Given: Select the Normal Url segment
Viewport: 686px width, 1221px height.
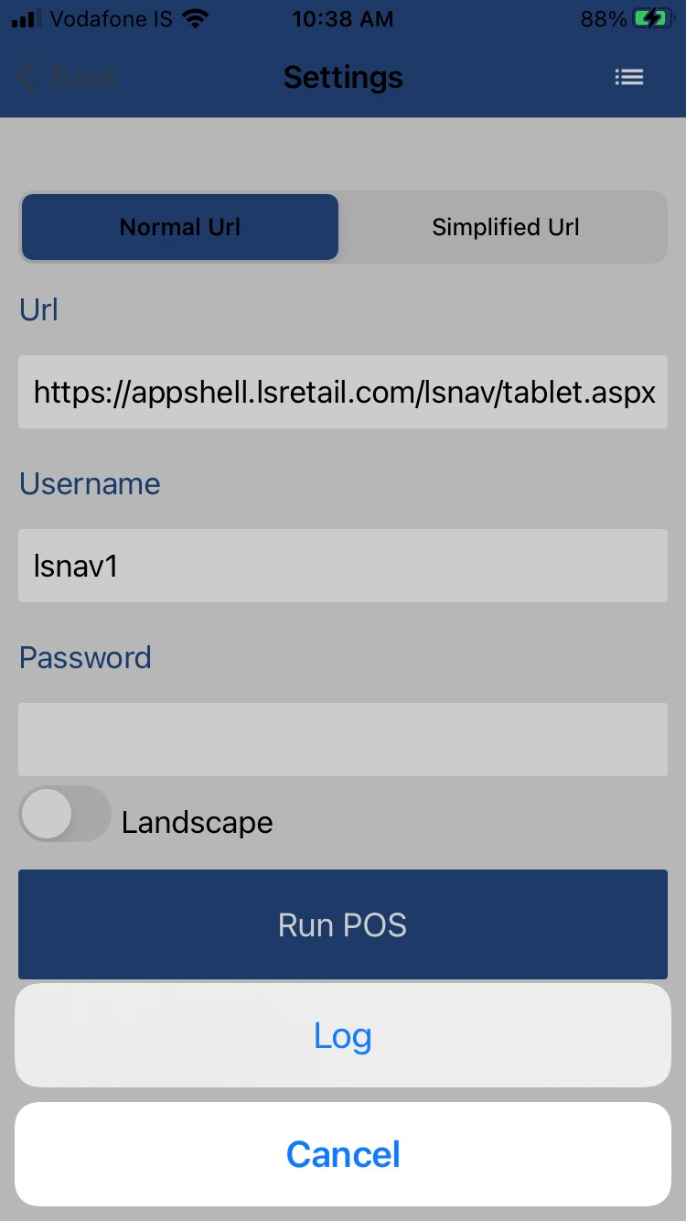Looking at the screenshot, I should (x=180, y=227).
